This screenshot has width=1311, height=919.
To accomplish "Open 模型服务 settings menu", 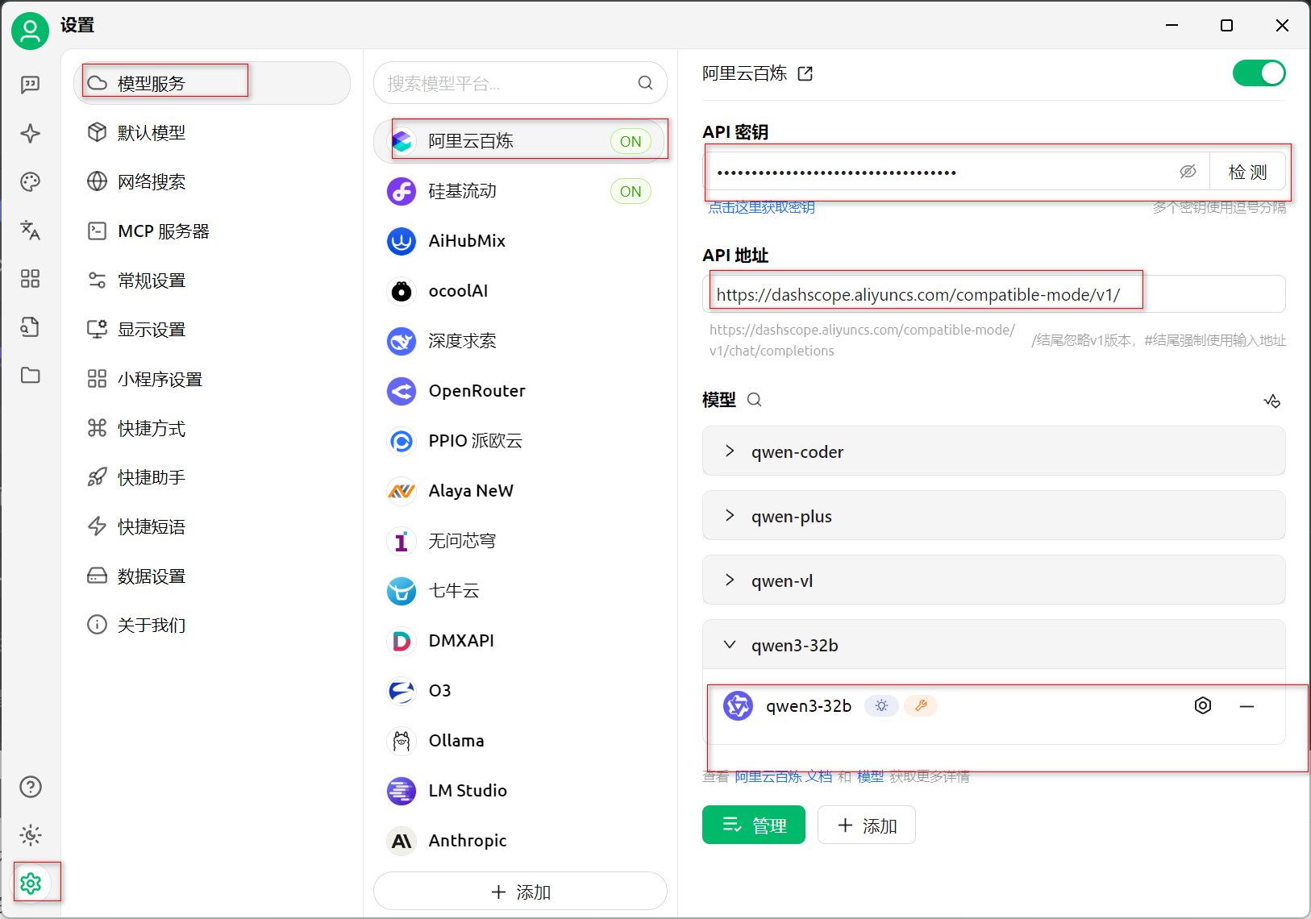I will (212, 83).
